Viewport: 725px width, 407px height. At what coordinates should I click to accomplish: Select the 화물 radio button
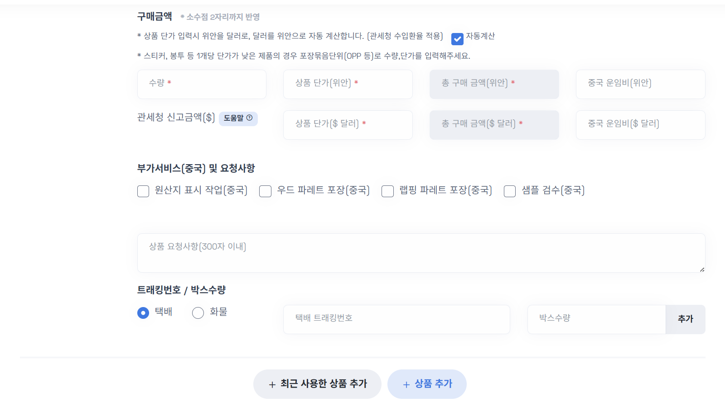198,312
